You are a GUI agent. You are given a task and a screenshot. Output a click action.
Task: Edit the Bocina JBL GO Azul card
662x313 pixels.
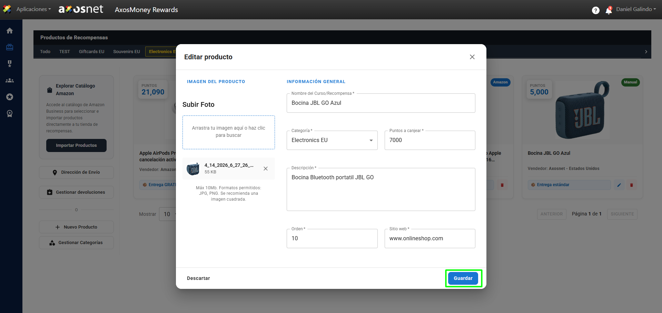(619, 185)
